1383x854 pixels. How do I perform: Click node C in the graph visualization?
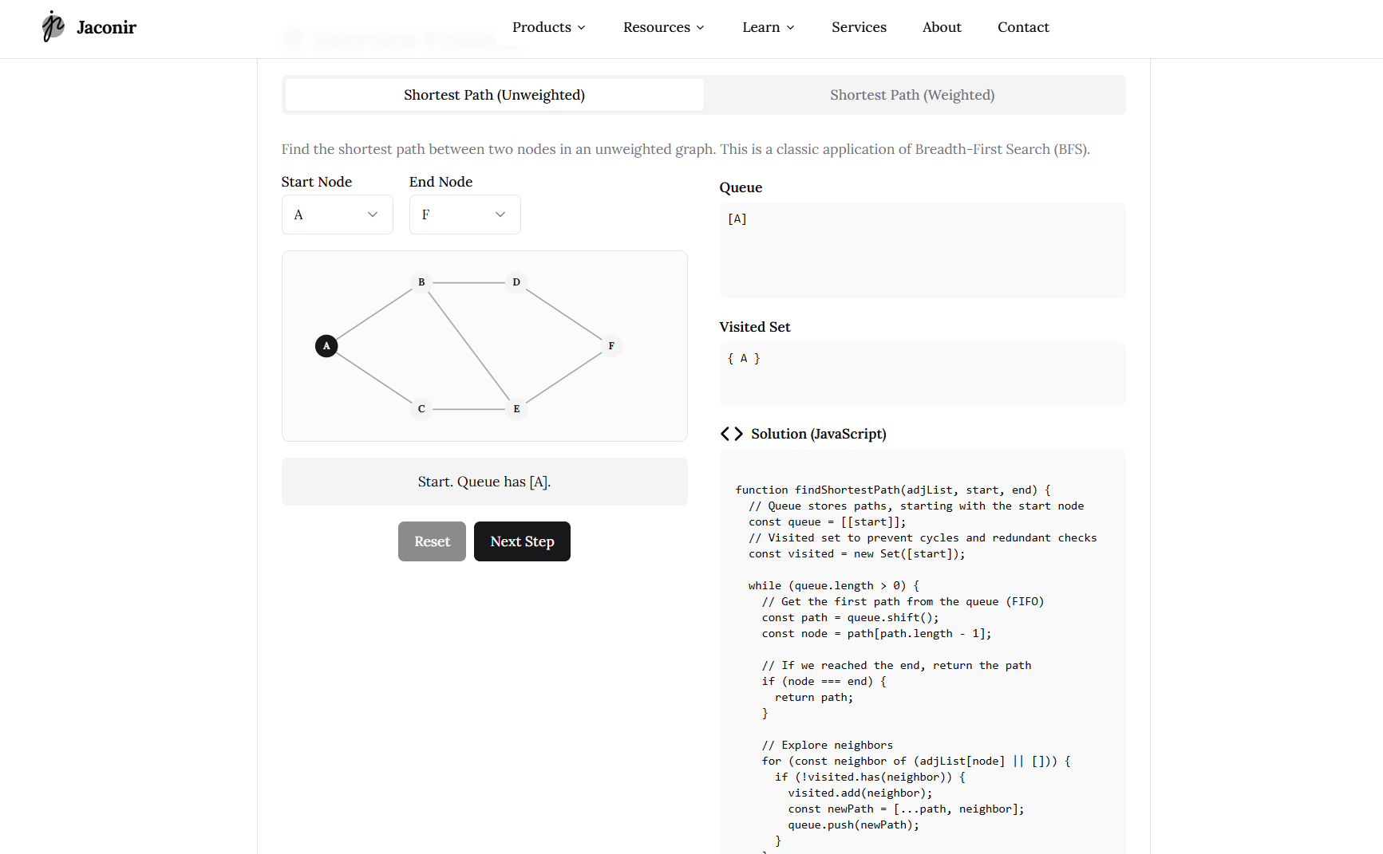(x=421, y=409)
